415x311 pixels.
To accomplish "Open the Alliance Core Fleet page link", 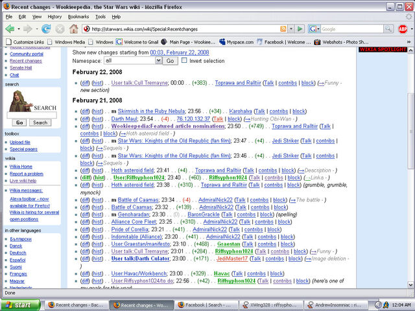I will (134, 222).
